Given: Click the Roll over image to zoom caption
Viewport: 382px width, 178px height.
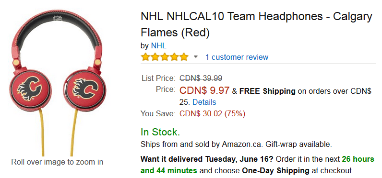Looking at the screenshot, I should (x=57, y=162).
